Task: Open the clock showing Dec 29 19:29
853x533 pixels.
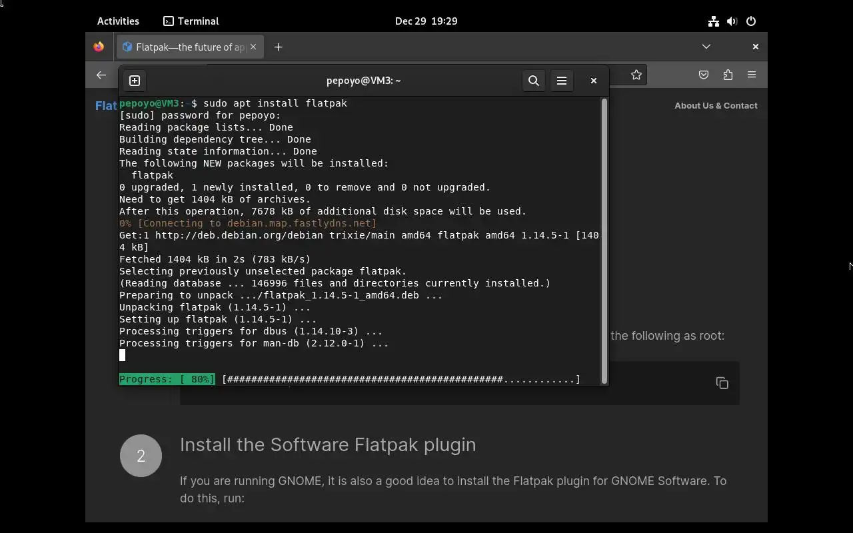Action: 426,21
